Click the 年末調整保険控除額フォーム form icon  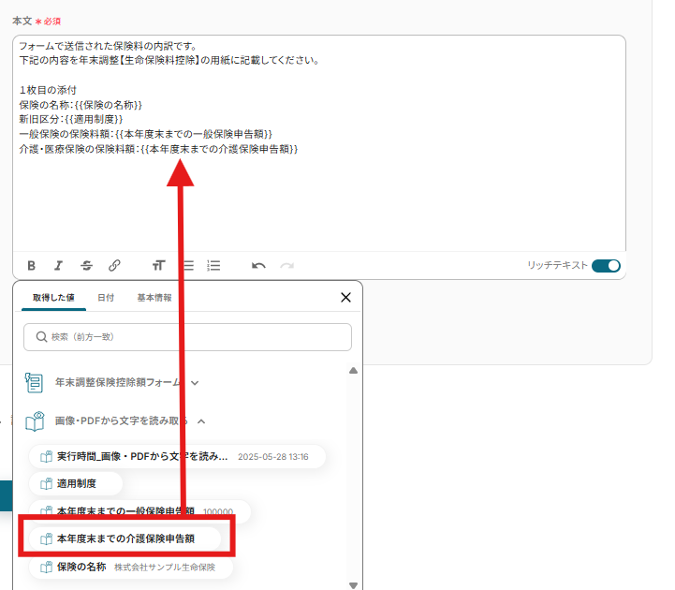point(34,382)
